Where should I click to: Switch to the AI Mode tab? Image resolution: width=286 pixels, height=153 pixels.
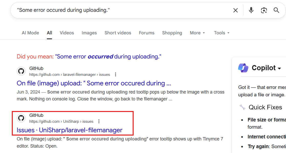click(30, 33)
